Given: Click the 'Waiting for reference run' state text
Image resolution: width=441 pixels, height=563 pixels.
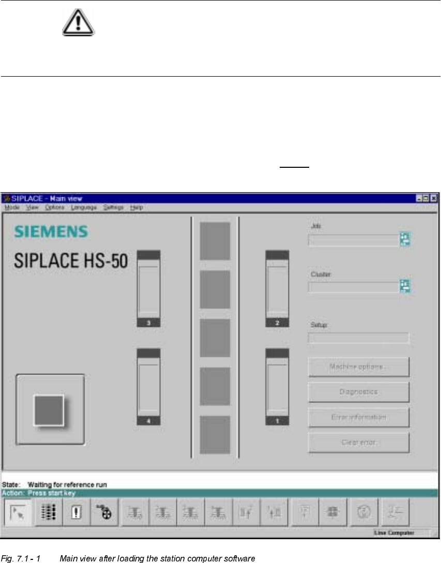Looking at the screenshot, I should (67, 485).
